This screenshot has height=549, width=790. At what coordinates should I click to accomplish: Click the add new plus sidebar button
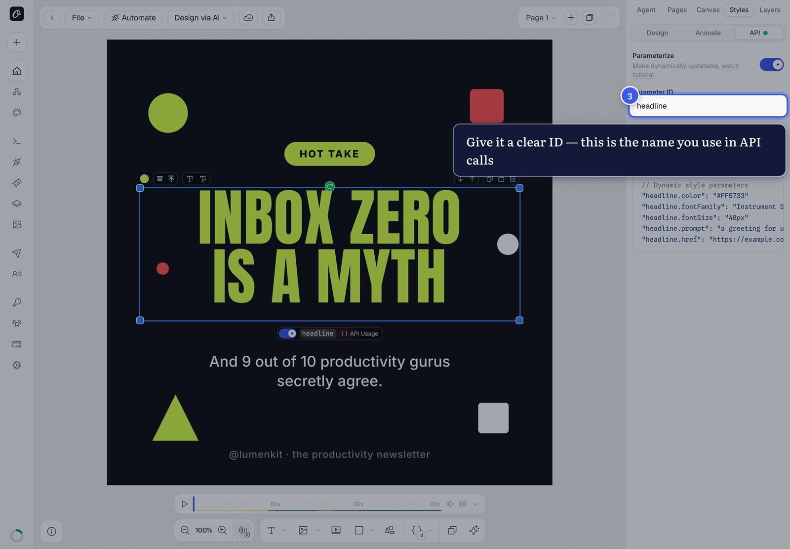17,42
